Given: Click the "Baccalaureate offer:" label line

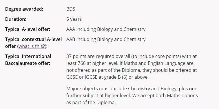Looking at the screenshot, I should 28,63.
